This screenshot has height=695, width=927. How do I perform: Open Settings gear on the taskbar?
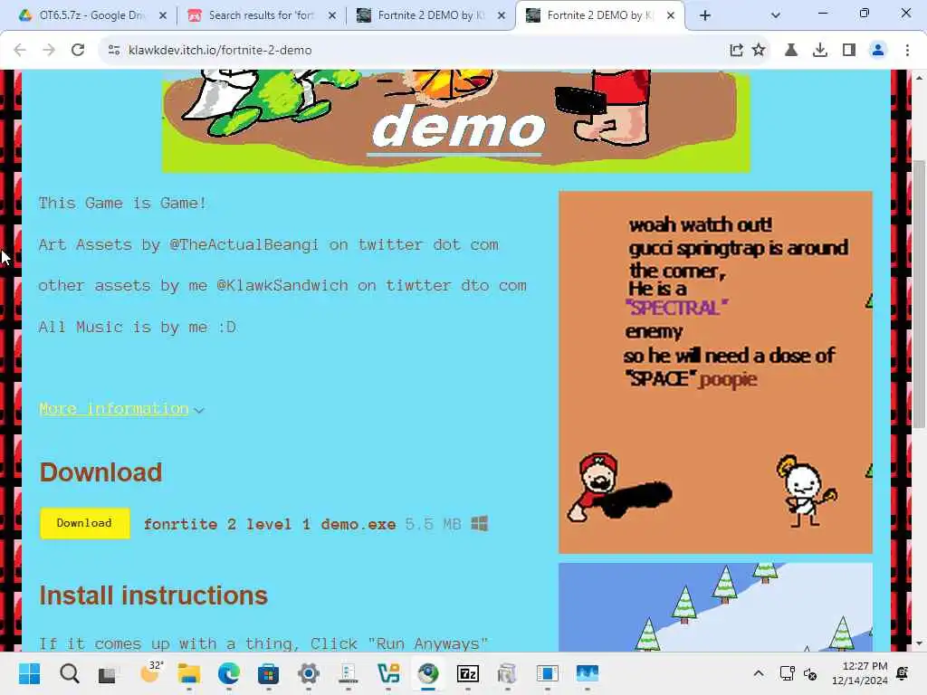point(308,673)
